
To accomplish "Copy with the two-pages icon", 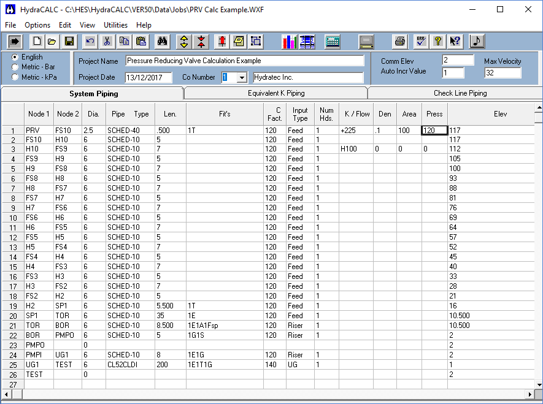I will (x=124, y=42).
